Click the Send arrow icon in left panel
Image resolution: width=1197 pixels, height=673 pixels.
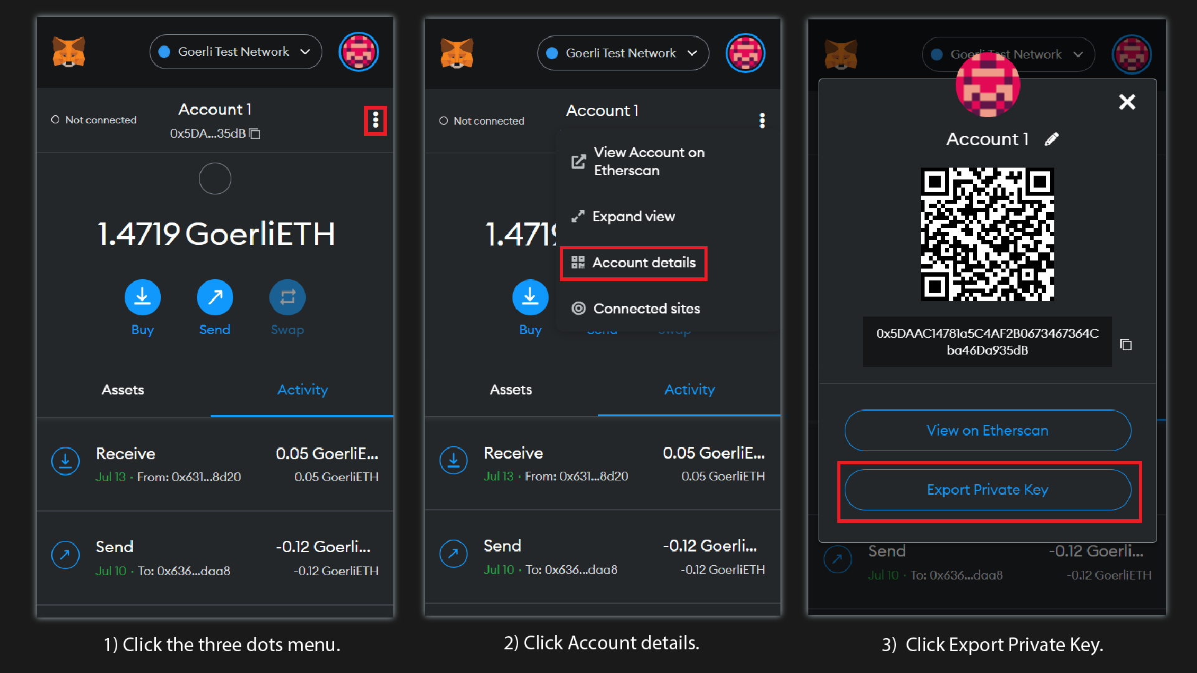pos(214,297)
